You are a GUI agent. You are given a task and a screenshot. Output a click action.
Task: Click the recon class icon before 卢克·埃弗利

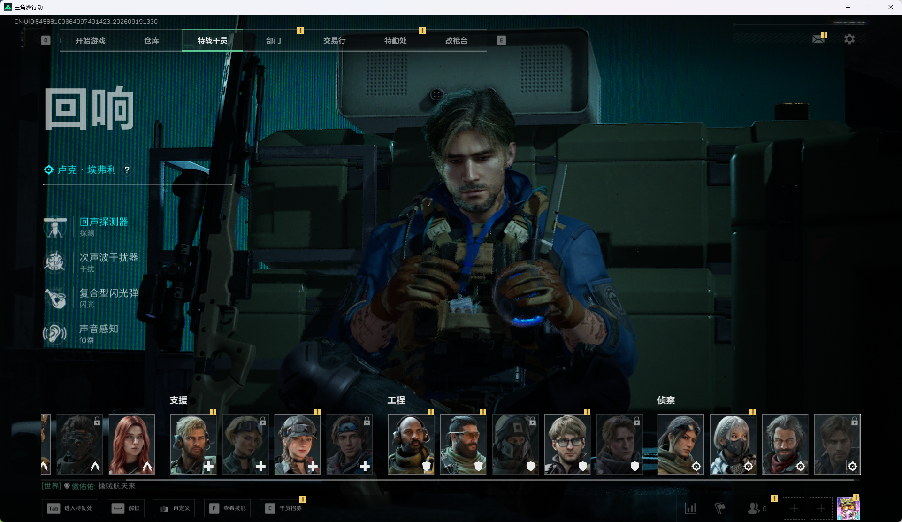pos(49,169)
